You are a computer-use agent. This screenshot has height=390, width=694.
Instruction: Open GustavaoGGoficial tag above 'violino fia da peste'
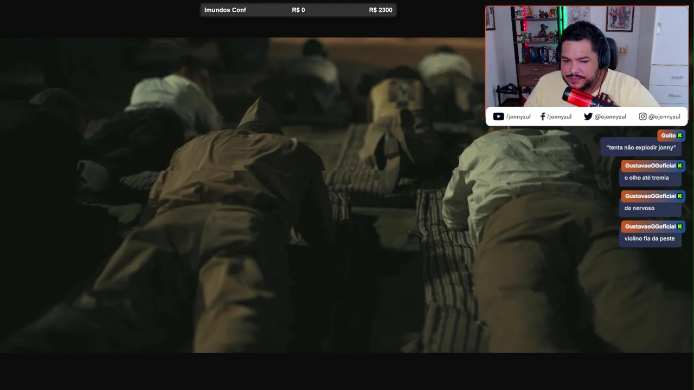653,226
